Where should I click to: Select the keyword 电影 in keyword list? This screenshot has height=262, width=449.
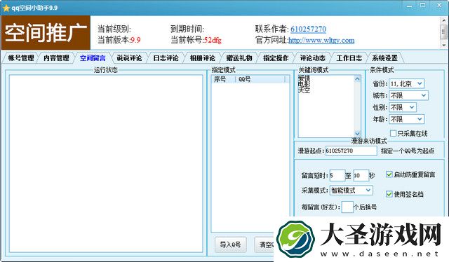click(304, 84)
